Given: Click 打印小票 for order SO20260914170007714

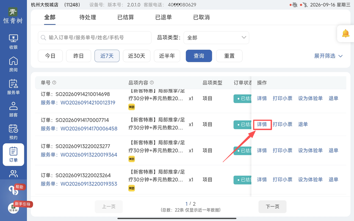Looking at the screenshot, I should pos(282,124).
